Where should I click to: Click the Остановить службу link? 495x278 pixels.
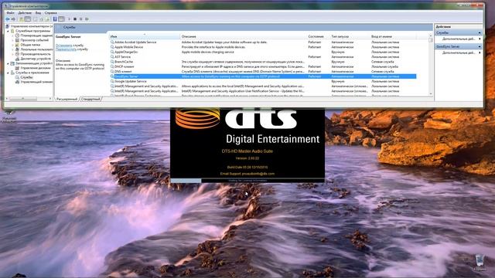point(64,46)
